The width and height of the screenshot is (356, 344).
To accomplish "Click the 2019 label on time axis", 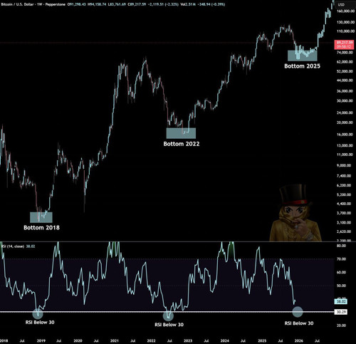I will tap(41, 340).
